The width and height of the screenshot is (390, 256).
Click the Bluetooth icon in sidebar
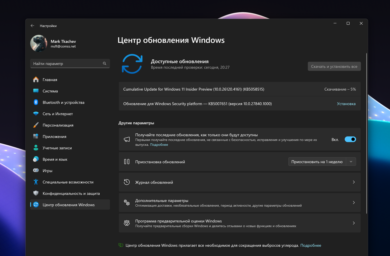tap(36, 102)
